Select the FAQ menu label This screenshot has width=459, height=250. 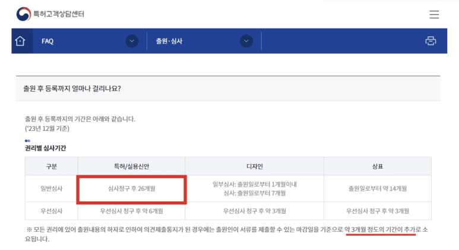pos(48,41)
